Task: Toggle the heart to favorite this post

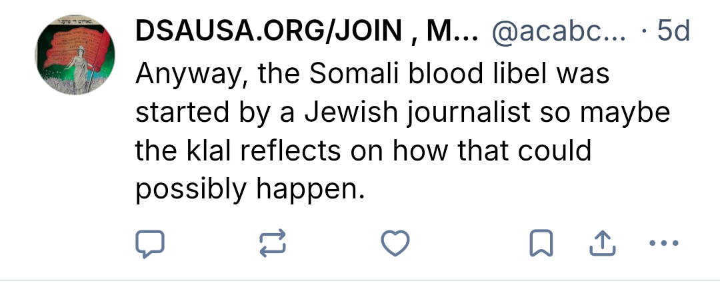Action: pos(395,244)
